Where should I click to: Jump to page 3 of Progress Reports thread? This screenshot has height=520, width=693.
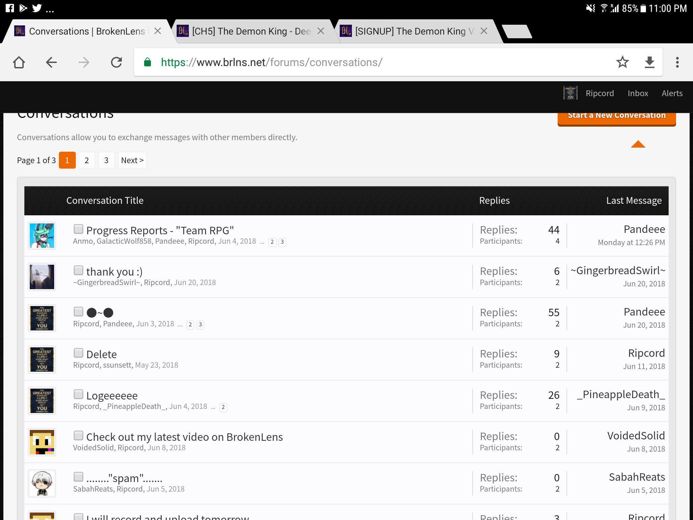click(282, 242)
